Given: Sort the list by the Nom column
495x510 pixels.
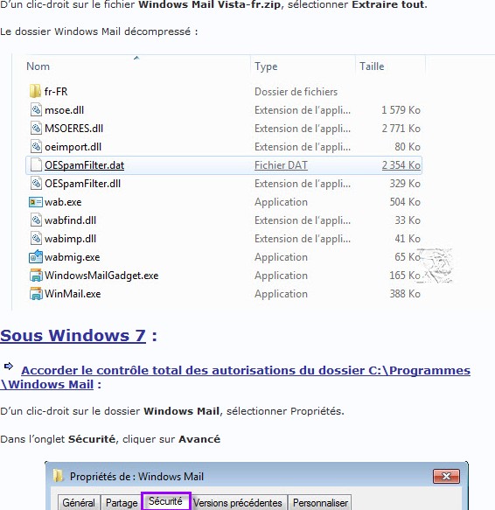Looking at the screenshot, I should (38, 66).
